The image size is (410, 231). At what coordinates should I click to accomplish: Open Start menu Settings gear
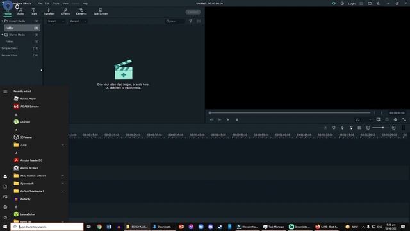click(5, 207)
